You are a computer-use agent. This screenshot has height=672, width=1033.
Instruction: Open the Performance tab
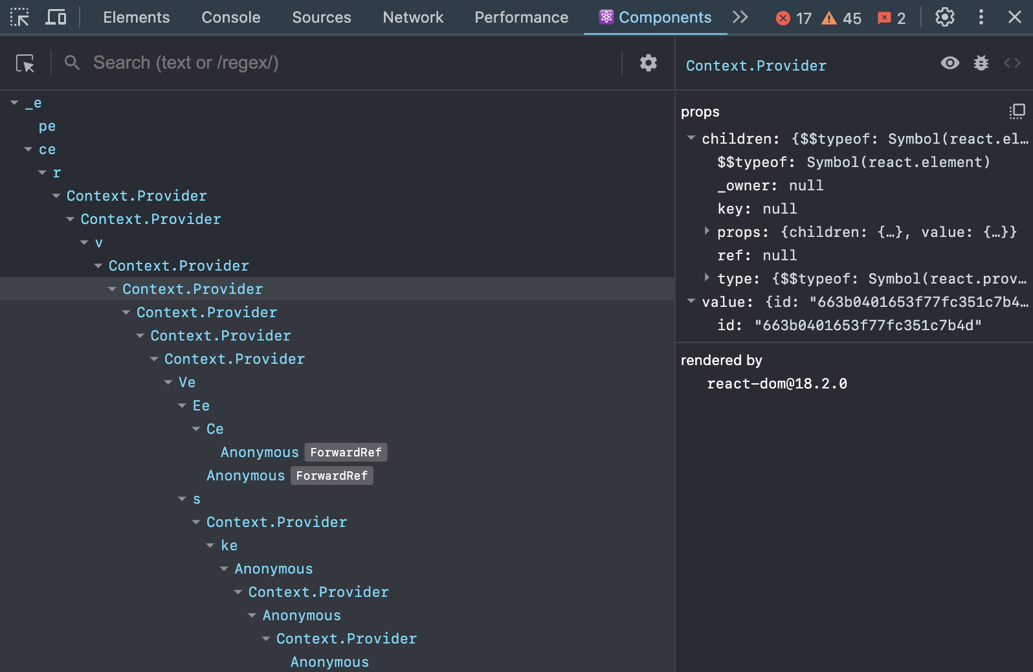[522, 17]
